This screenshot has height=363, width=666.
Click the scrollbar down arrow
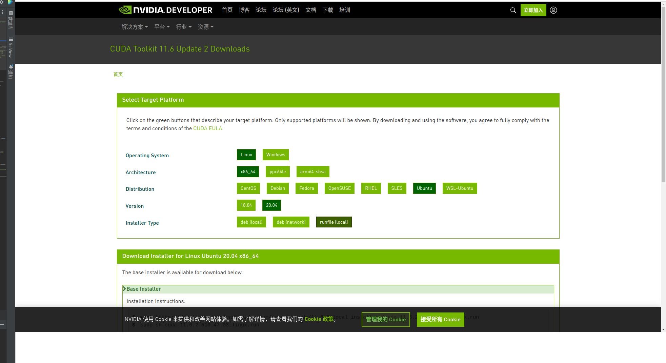coord(663,329)
